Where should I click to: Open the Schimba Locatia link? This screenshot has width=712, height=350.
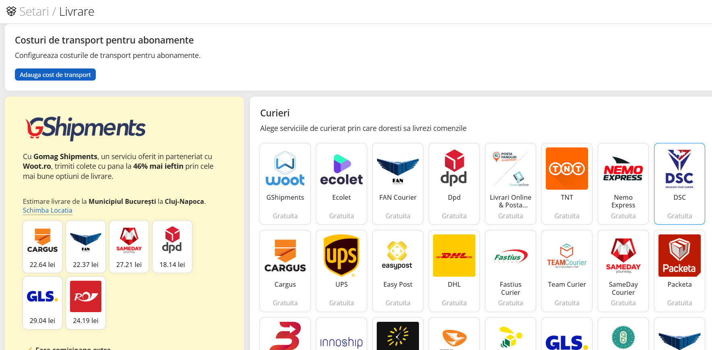(47, 210)
